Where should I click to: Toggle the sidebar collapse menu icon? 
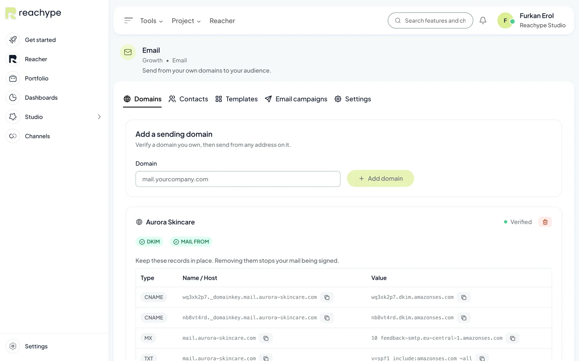coord(128,20)
